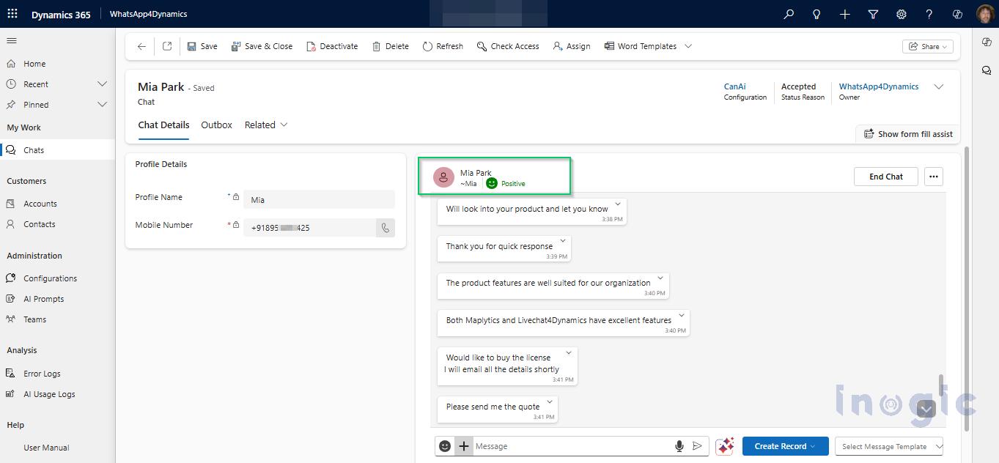Viewport: 999px width, 463px height.
Task: Open the AI sparkle assistant icon
Action: tap(726, 446)
